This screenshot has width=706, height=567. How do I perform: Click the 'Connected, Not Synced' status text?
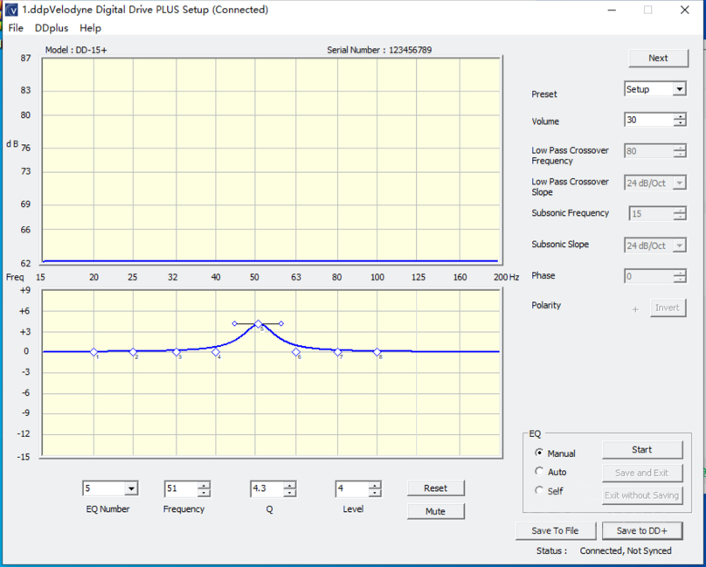click(x=626, y=550)
